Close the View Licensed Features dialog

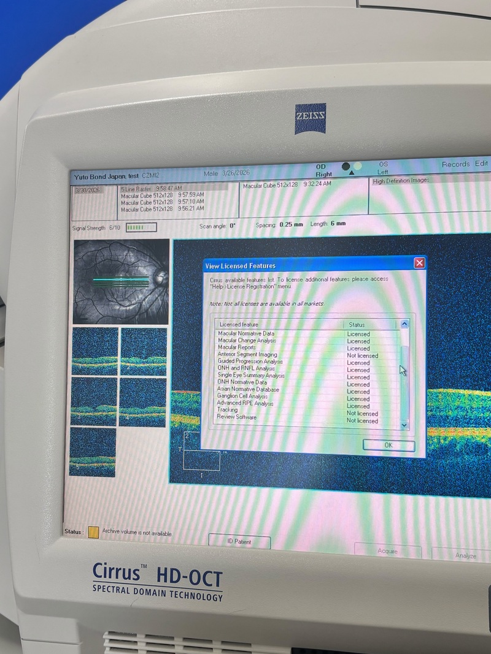419,263
